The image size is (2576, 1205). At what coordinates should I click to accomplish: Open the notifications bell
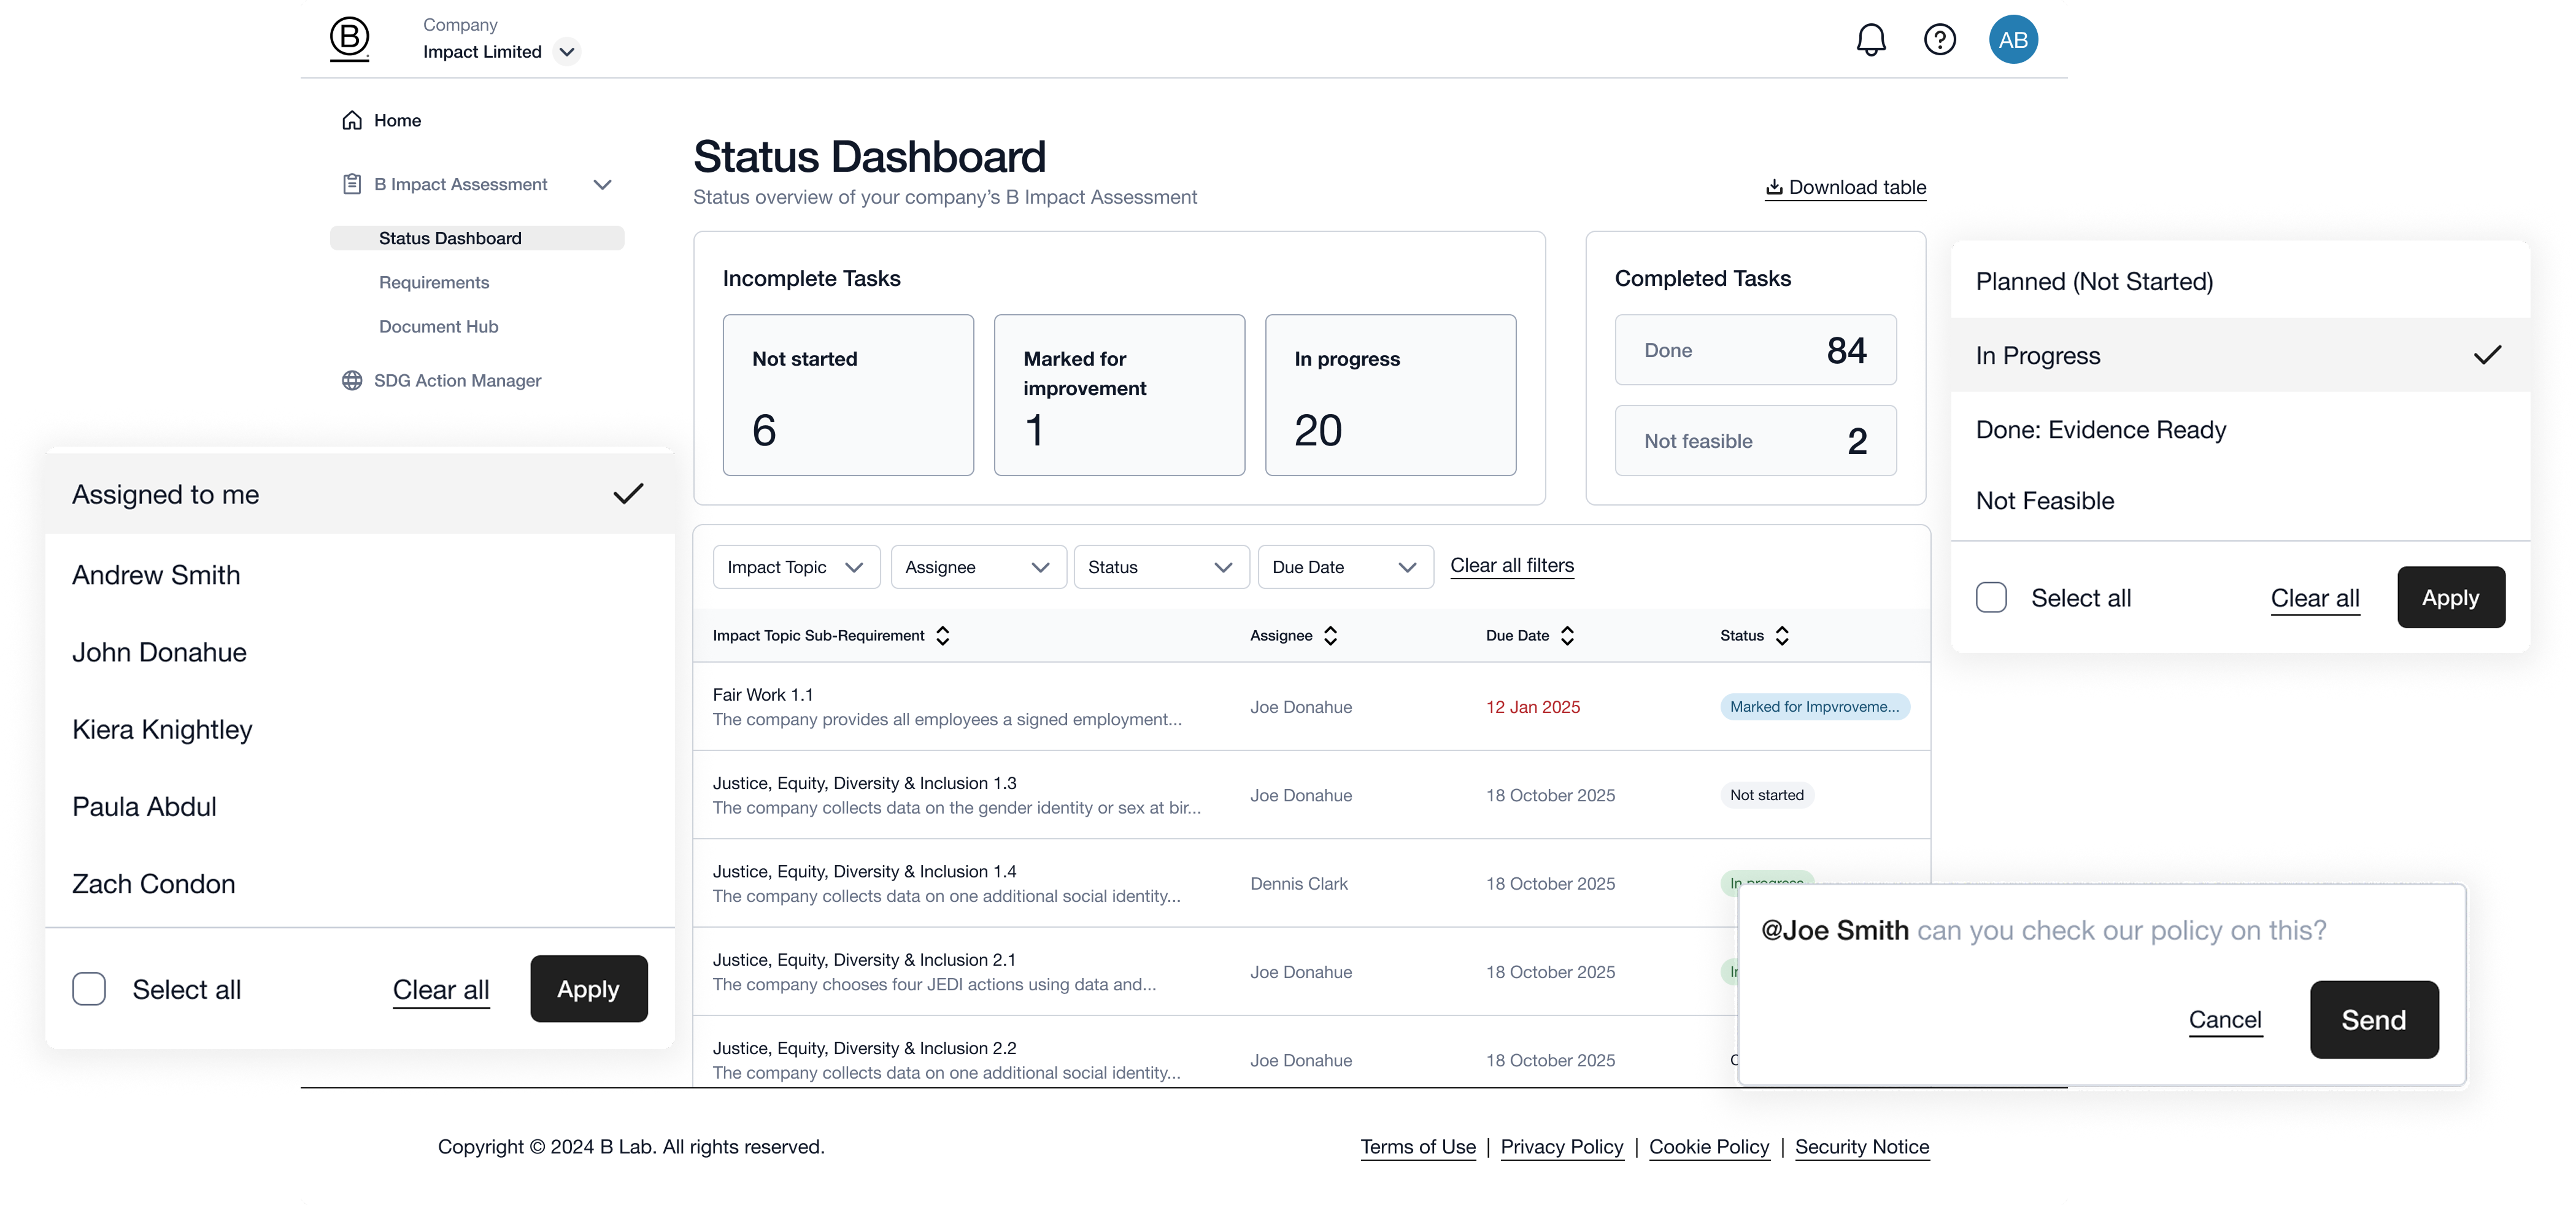pos(1870,40)
